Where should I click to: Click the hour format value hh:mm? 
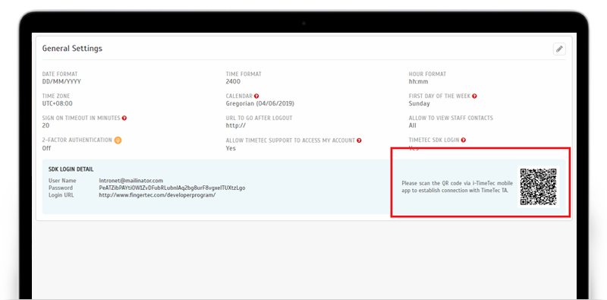tap(419, 82)
